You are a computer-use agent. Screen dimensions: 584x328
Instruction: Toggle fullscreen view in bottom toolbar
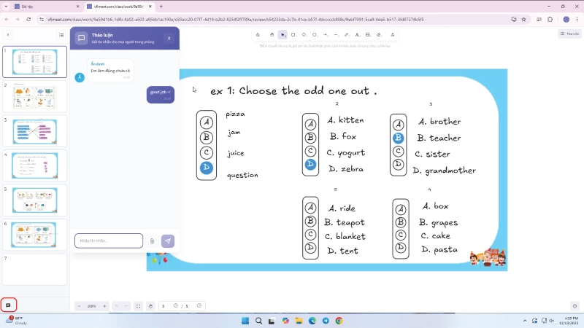point(138,306)
